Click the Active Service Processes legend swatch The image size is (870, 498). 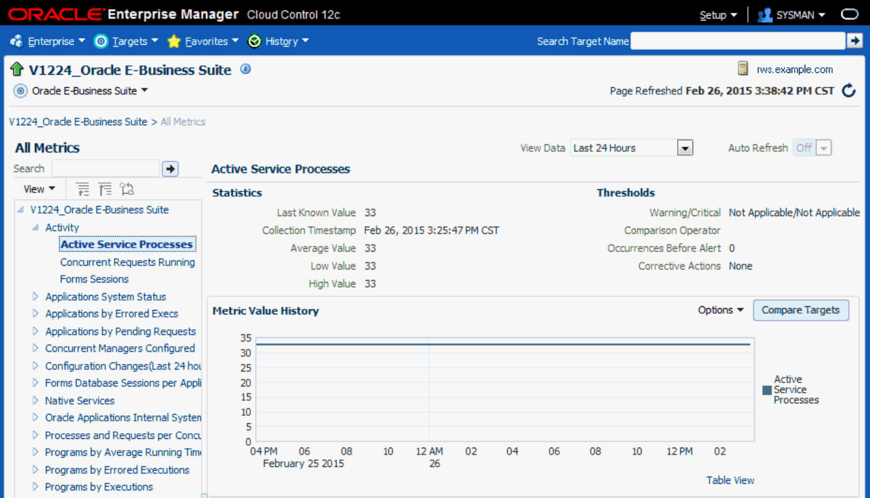pyautogui.click(x=767, y=390)
